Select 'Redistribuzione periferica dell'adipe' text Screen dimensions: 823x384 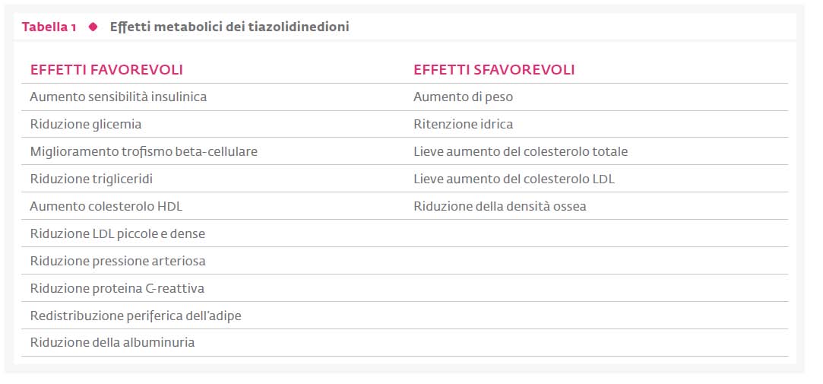(x=135, y=316)
